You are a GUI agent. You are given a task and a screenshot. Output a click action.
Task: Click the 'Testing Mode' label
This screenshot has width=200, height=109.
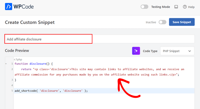[161, 7]
